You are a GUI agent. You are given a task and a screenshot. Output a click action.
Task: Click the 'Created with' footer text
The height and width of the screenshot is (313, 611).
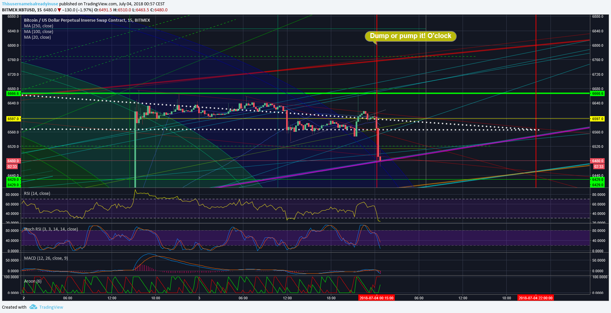pyautogui.click(x=14, y=307)
